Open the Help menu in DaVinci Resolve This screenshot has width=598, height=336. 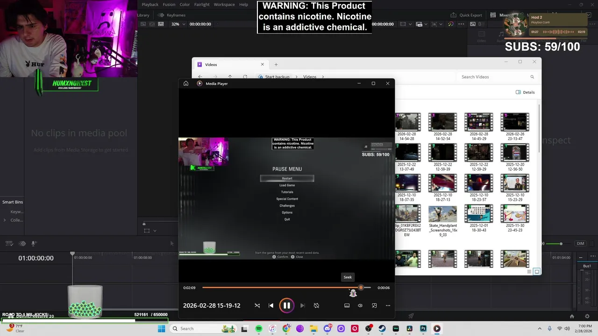pos(244,5)
